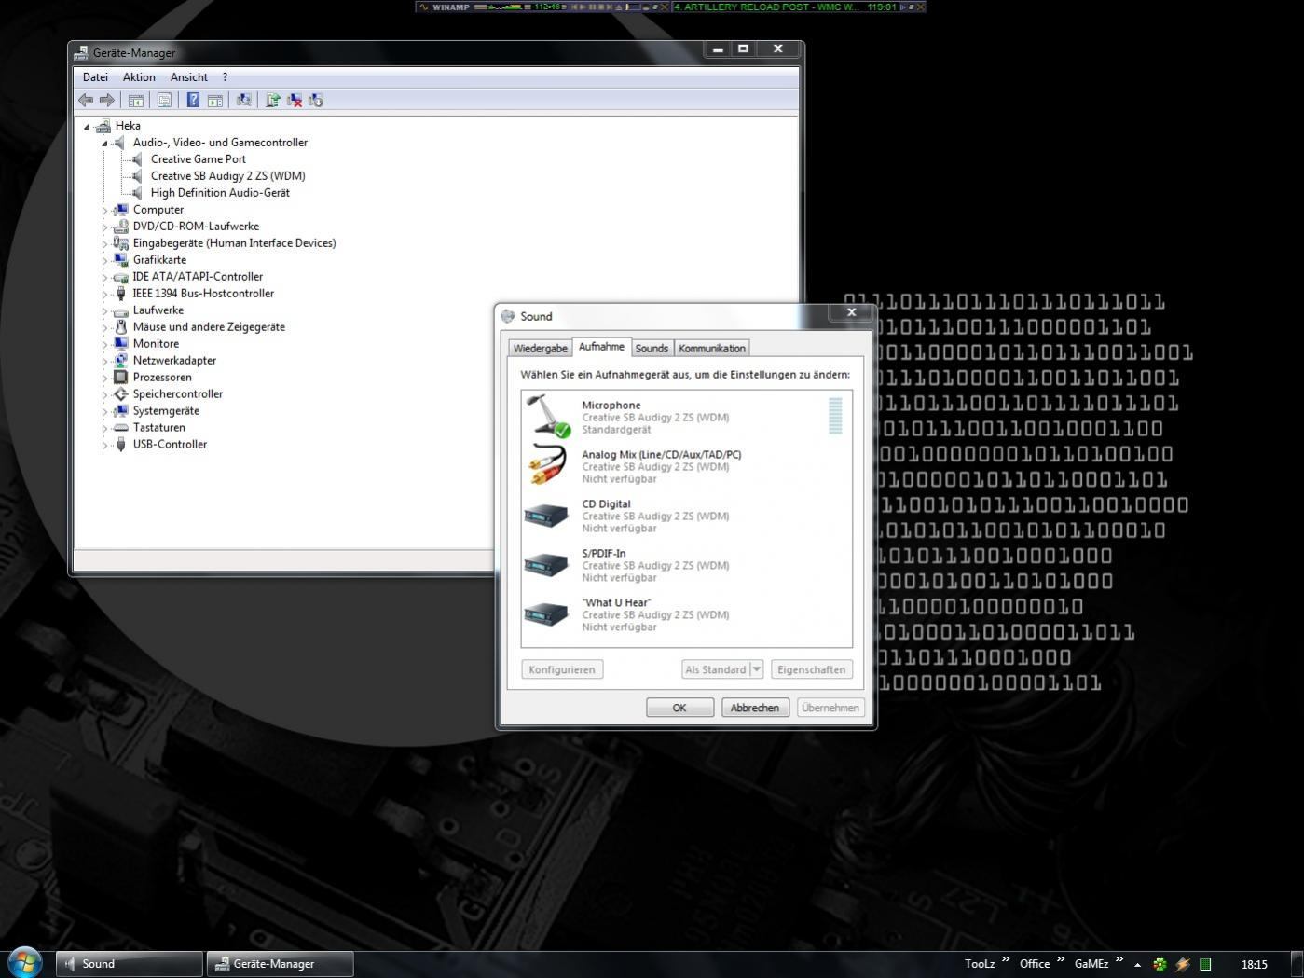The image size is (1304, 978).
Task: Click the OK button in Sound dialog
Action: (679, 708)
